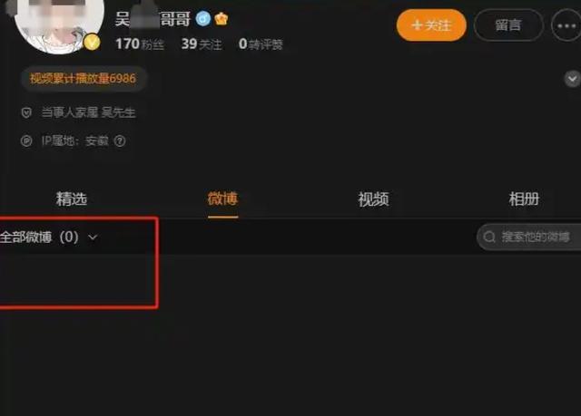Open the three-dots more options menu

coord(566,25)
